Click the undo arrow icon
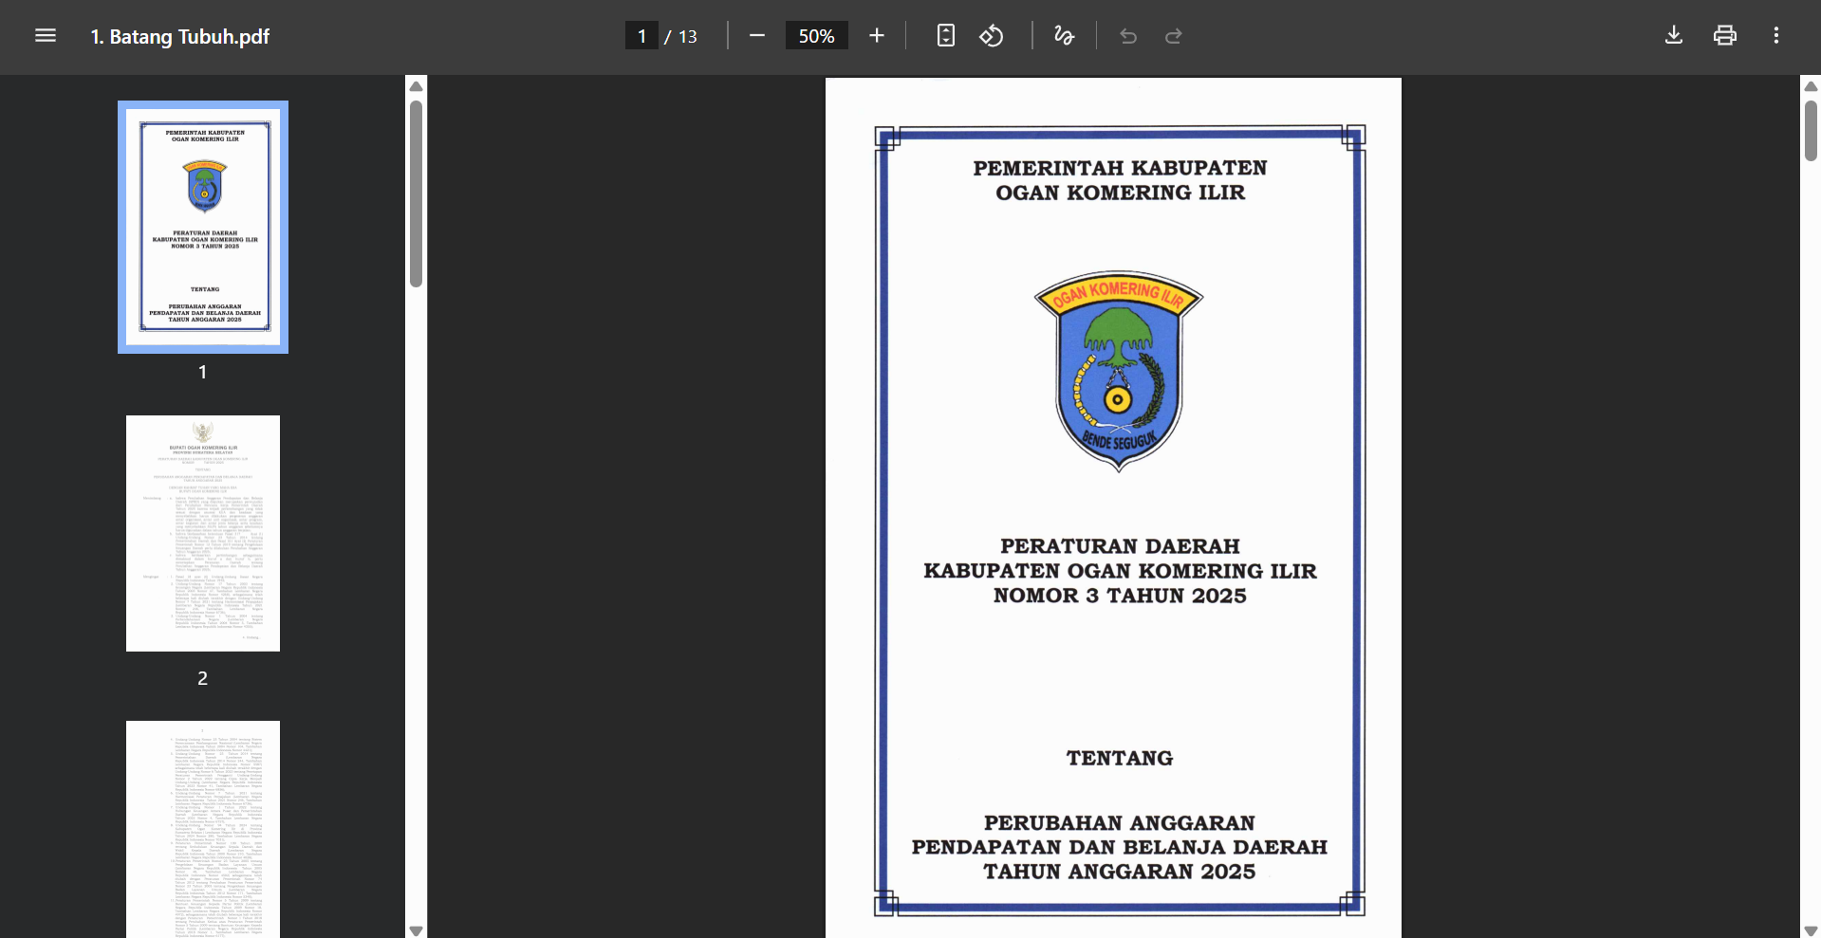 coord(1127,36)
